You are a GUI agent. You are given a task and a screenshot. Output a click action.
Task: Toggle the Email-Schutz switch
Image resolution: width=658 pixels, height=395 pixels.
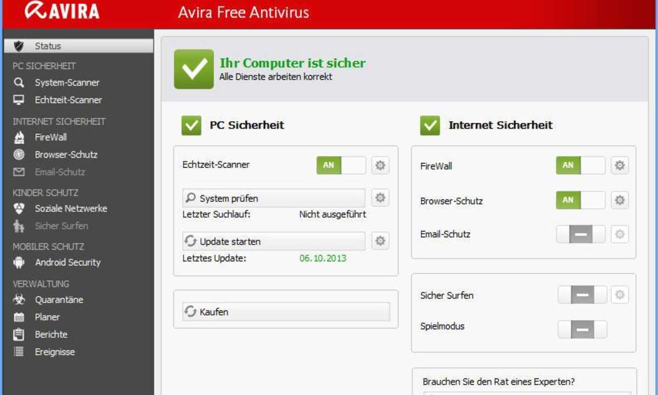pyautogui.click(x=581, y=234)
